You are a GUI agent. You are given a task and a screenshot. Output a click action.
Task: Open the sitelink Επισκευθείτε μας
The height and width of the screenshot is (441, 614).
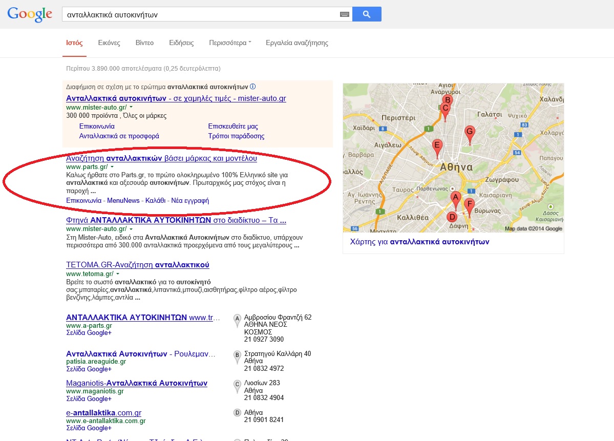pos(233,126)
